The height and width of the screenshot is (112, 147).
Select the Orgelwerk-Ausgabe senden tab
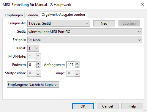coord(63,15)
